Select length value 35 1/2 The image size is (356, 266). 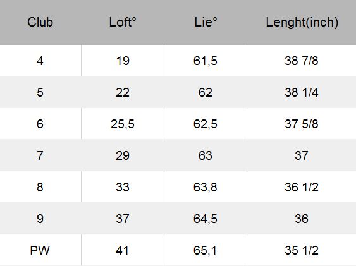point(302,250)
